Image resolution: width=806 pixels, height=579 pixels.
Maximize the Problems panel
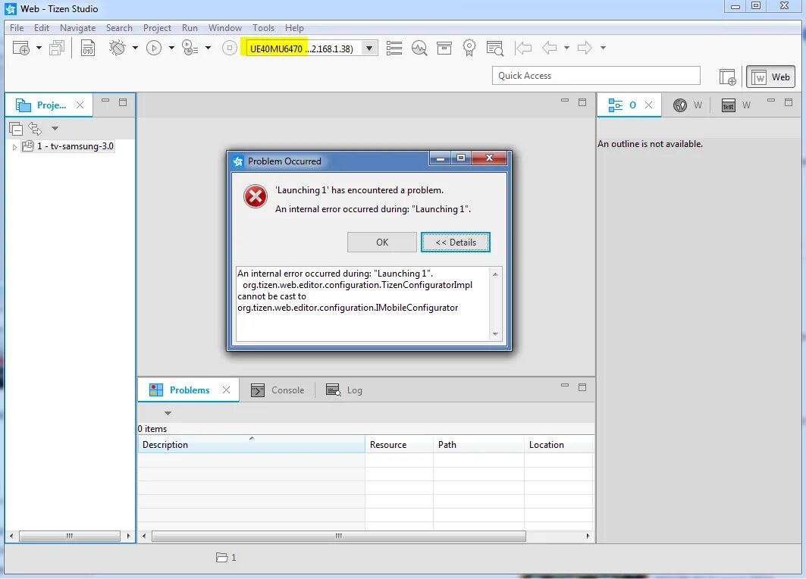click(x=582, y=387)
